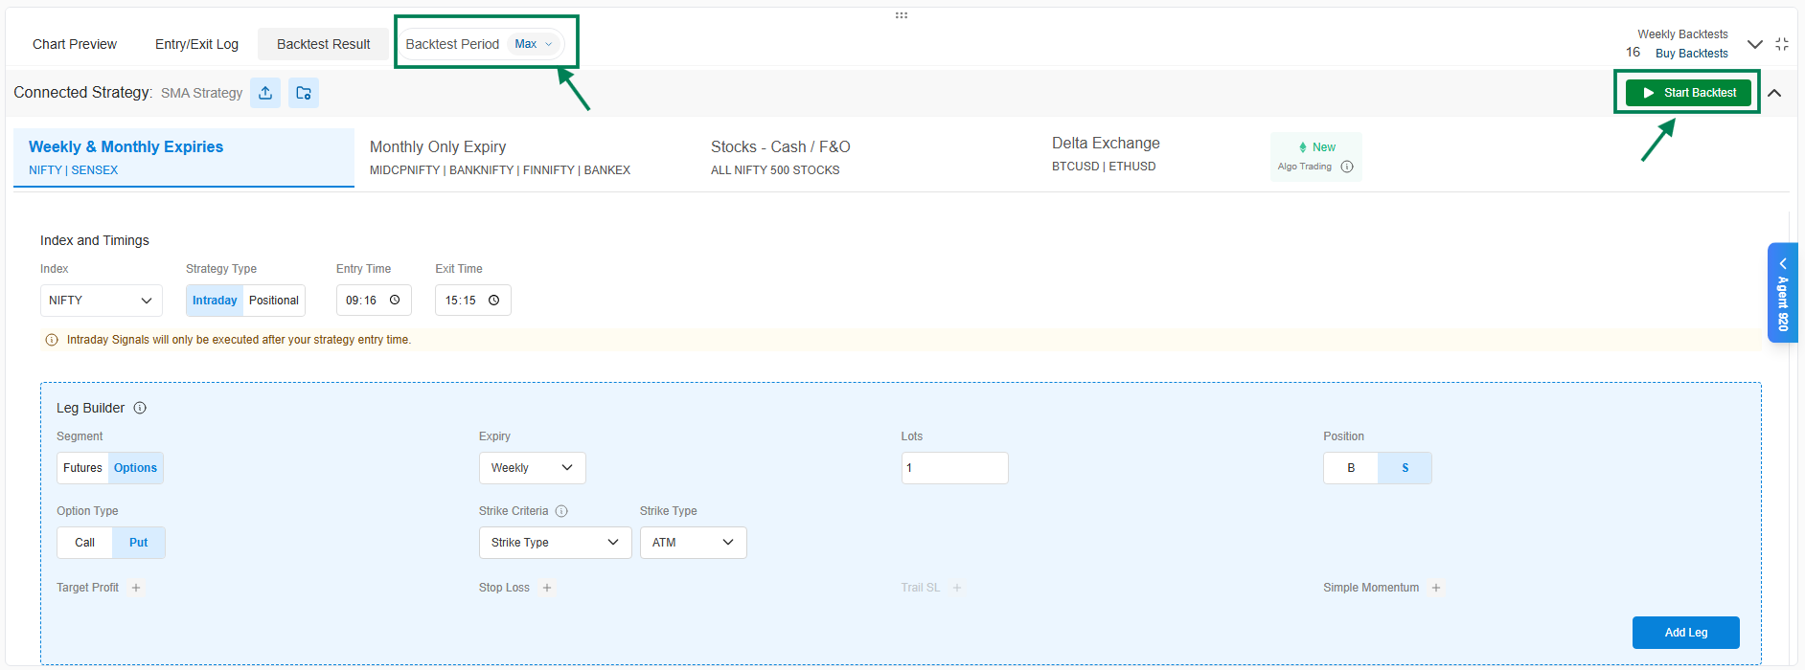
Task: Open the Weekly expiry dropdown
Action: click(532, 468)
